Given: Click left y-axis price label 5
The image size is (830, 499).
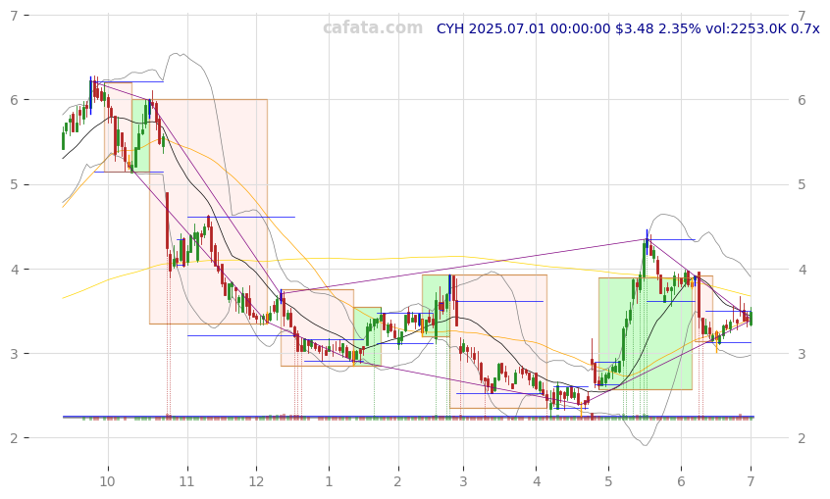Looking at the screenshot, I should (15, 184).
